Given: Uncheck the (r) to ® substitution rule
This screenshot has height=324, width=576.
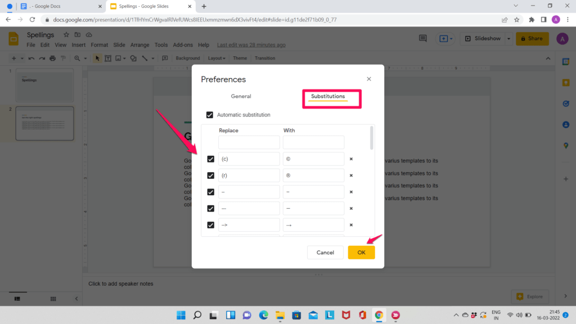Looking at the screenshot, I should pyautogui.click(x=211, y=175).
